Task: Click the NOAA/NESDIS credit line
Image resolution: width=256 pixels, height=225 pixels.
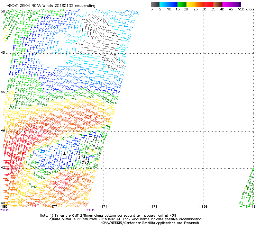Action: tap(149, 223)
